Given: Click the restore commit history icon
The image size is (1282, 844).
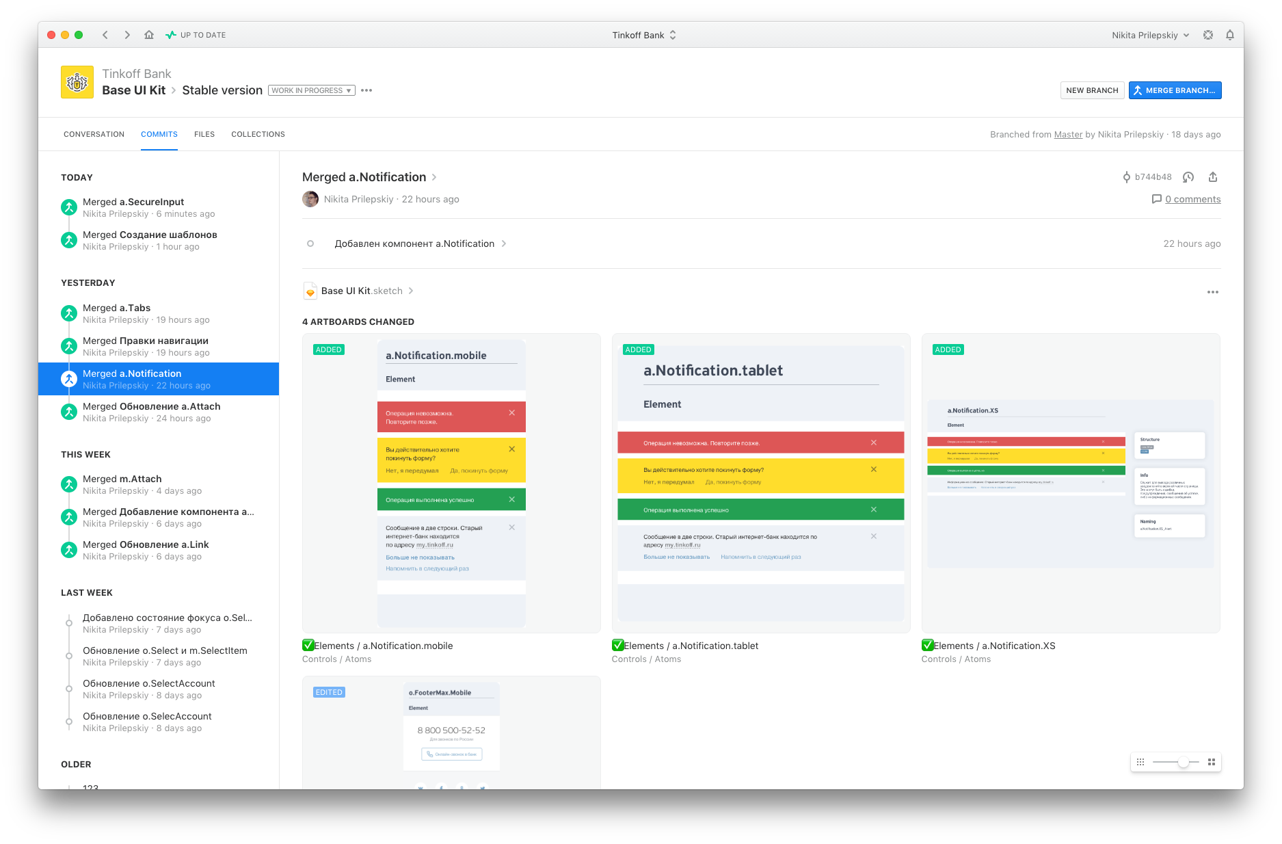Looking at the screenshot, I should (x=1188, y=177).
